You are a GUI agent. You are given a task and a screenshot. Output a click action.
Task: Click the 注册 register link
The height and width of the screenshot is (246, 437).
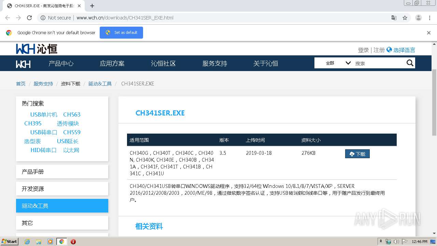point(379,50)
